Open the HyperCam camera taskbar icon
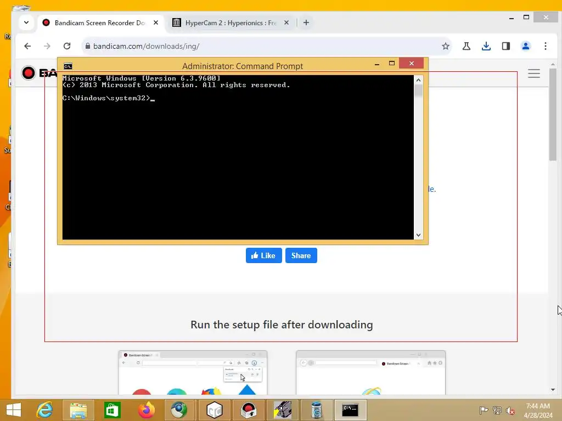 283,410
